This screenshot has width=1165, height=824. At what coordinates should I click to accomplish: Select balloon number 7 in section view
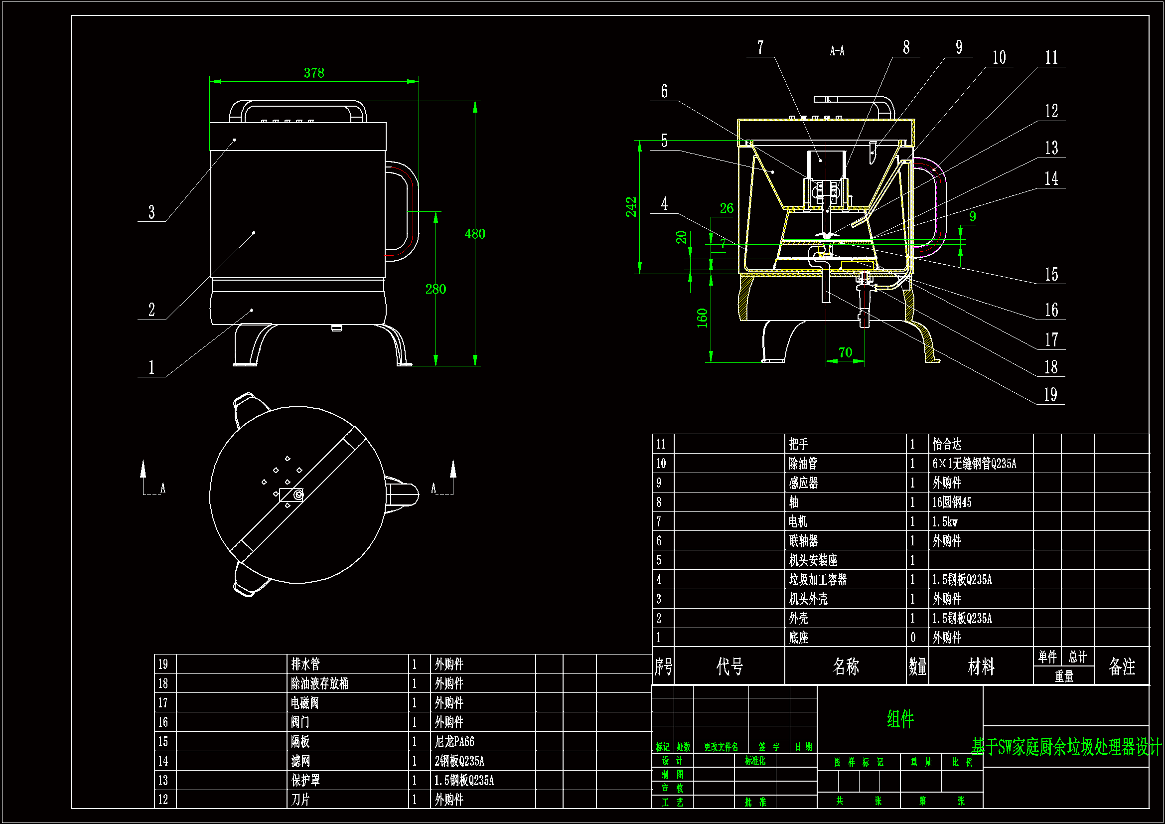point(760,48)
